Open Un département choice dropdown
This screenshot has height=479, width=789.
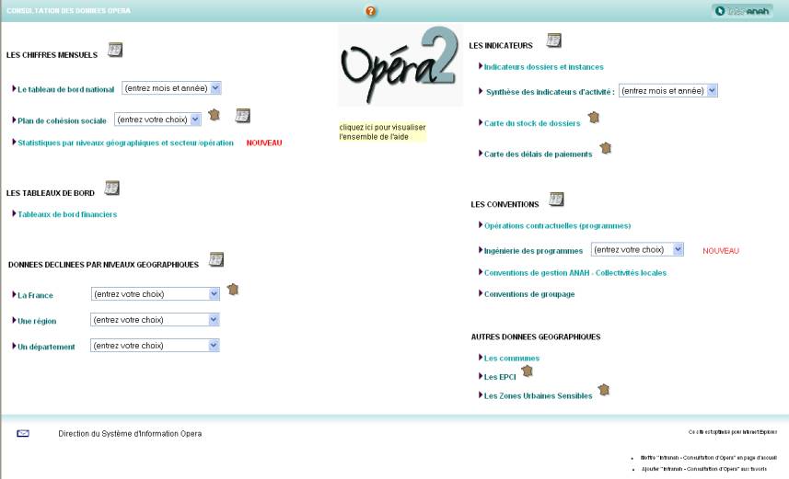click(155, 346)
